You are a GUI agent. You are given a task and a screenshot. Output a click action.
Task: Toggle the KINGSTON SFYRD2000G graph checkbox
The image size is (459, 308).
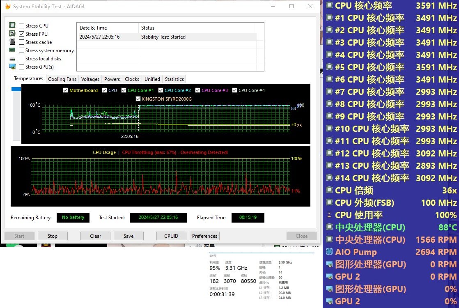click(x=138, y=99)
